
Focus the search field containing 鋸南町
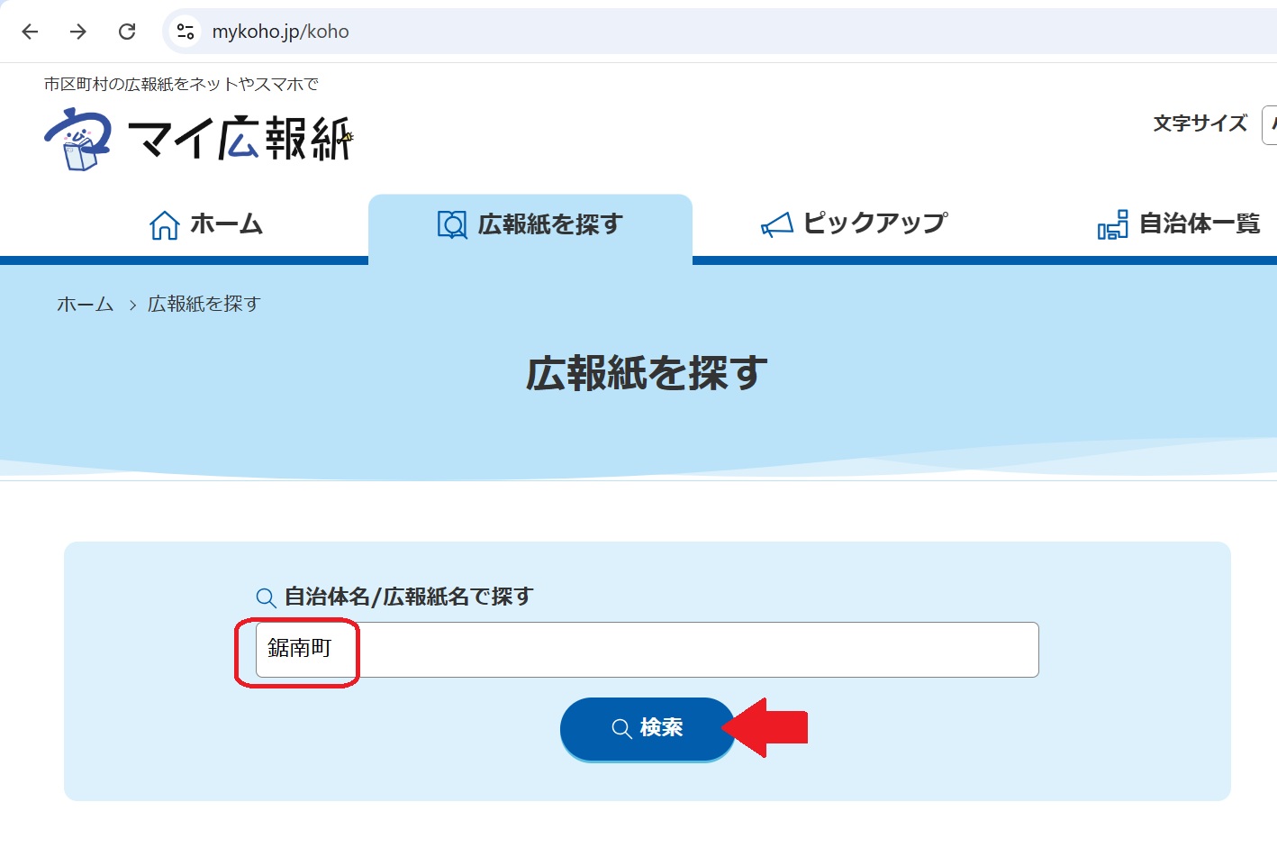(x=647, y=650)
